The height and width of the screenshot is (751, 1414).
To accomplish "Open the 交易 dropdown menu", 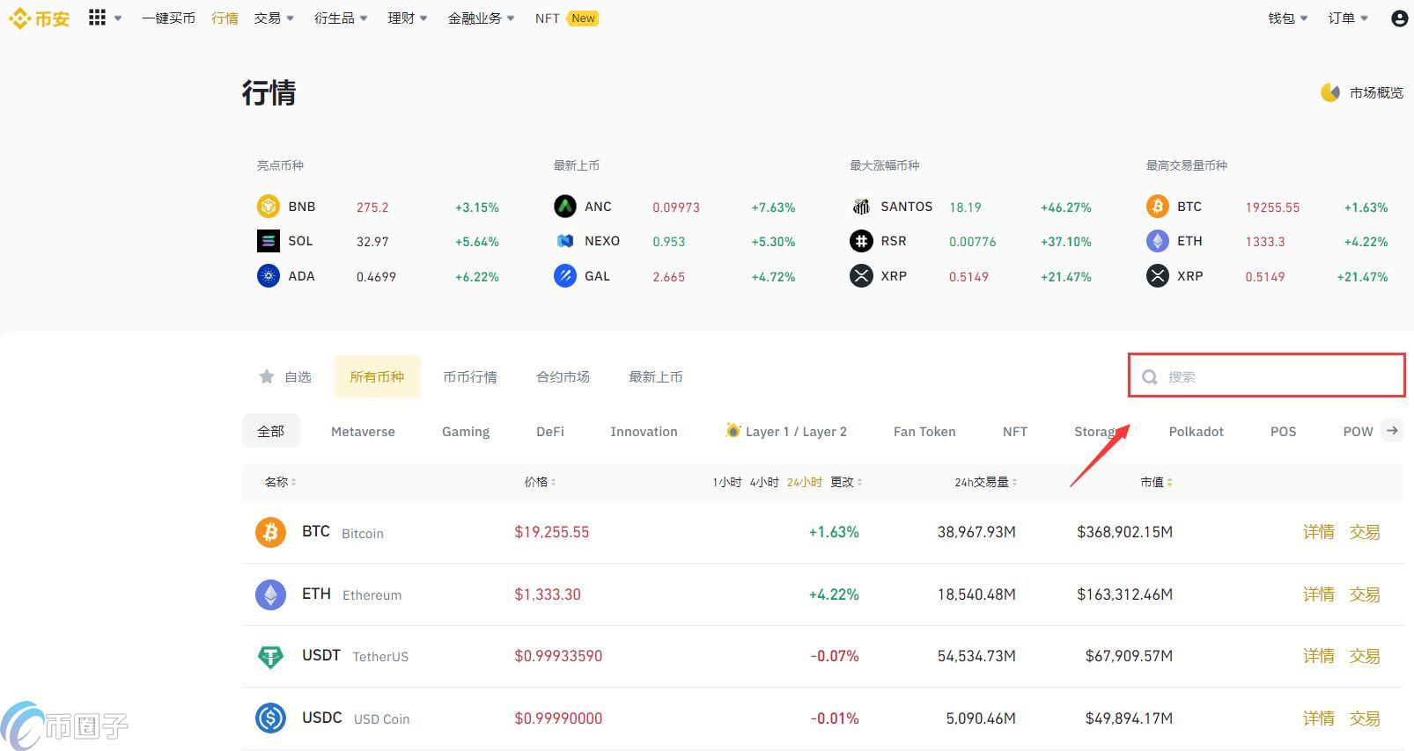I will pos(274,18).
